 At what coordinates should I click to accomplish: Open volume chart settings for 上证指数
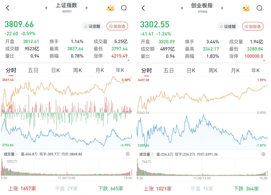(128, 154)
